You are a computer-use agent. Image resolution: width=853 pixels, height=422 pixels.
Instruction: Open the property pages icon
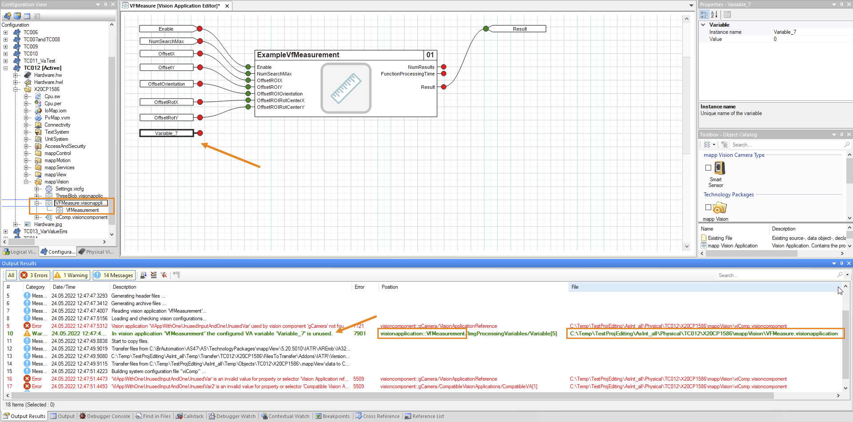727,15
